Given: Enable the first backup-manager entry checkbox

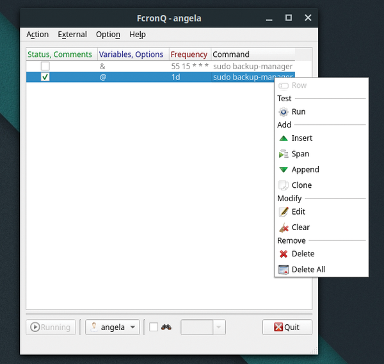Looking at the screenshot, I should [45, 66].
